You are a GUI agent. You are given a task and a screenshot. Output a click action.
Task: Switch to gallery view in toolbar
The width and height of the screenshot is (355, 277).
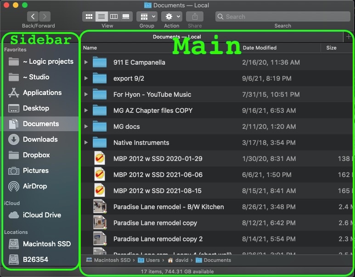(126, 17)
